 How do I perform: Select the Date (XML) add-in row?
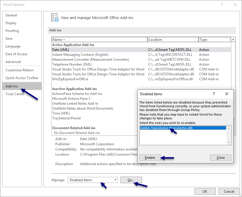pyautogui.click(x=141, y=50)
